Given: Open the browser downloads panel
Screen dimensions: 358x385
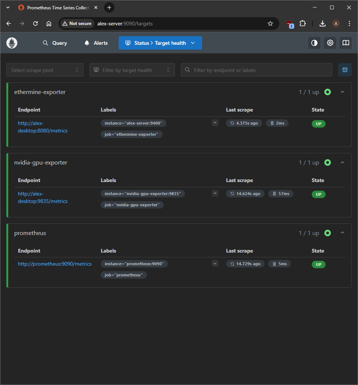Looking at the screenshot, I should click(x=323, y=24).
